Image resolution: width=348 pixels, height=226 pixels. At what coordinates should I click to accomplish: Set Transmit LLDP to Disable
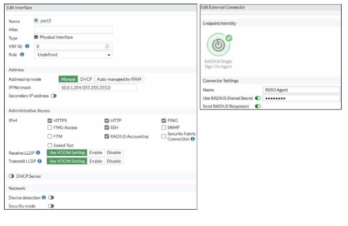pyautogui.click(x=114, y=161)
